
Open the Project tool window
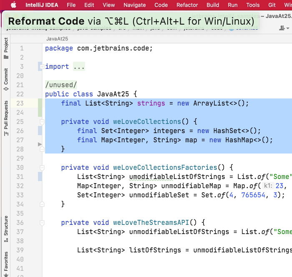pos(6,48)
